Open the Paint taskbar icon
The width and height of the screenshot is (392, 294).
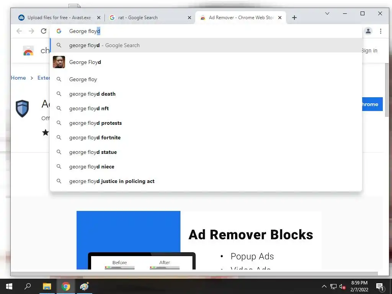[x=84, y=286]
